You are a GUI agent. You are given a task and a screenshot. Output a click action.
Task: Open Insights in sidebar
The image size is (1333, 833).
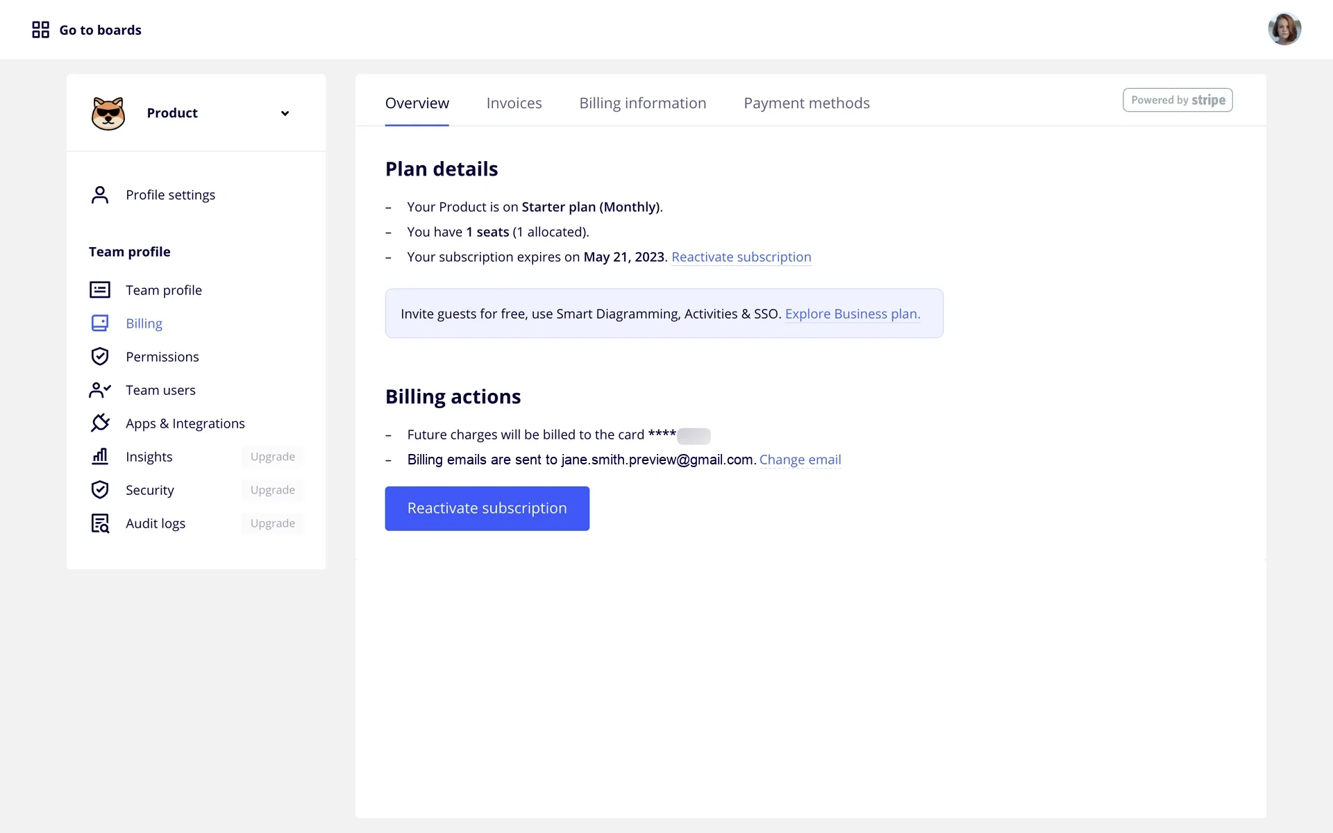tap(149, 457)
